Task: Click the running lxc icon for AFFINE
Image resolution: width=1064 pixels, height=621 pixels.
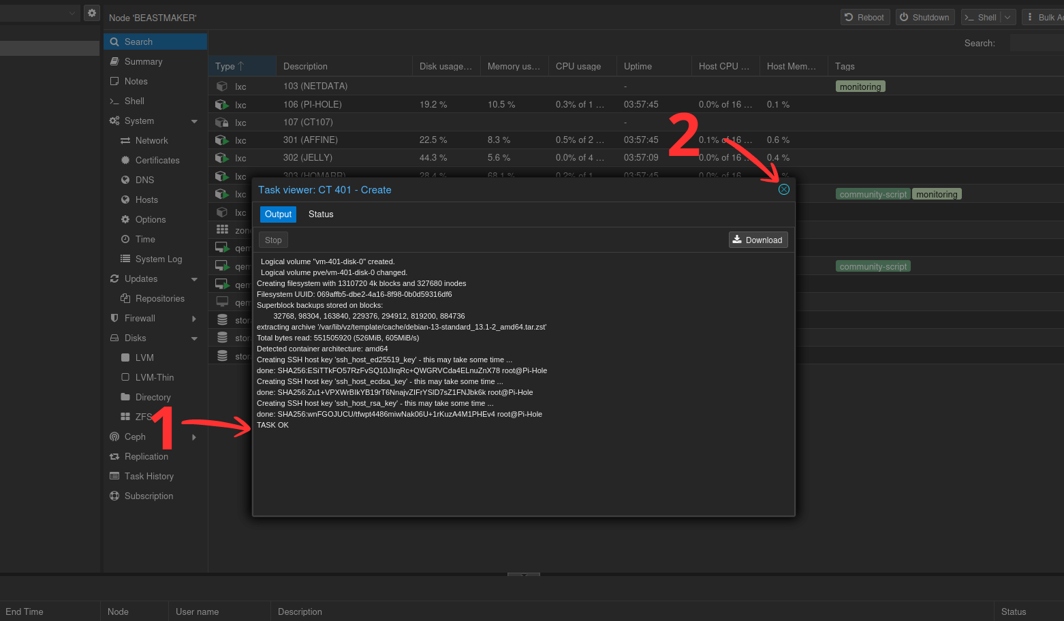Action: (221, 140)
